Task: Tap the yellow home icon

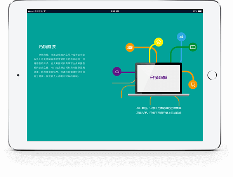Action: pyautogui.click(x=158, y=42)
